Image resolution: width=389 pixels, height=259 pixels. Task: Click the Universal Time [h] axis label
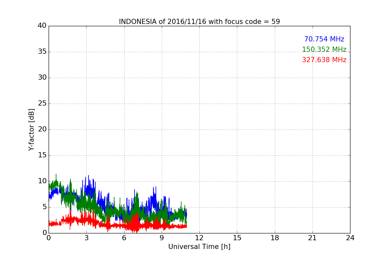coord(199,247)
